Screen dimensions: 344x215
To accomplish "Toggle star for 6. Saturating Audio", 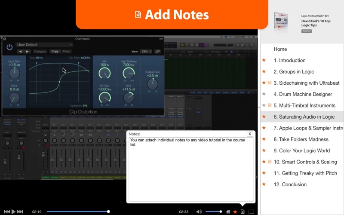I will (264, 117).
